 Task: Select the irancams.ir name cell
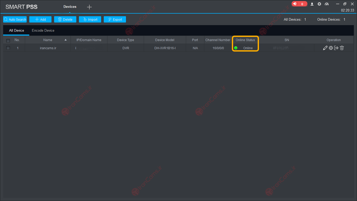(48, 48)
